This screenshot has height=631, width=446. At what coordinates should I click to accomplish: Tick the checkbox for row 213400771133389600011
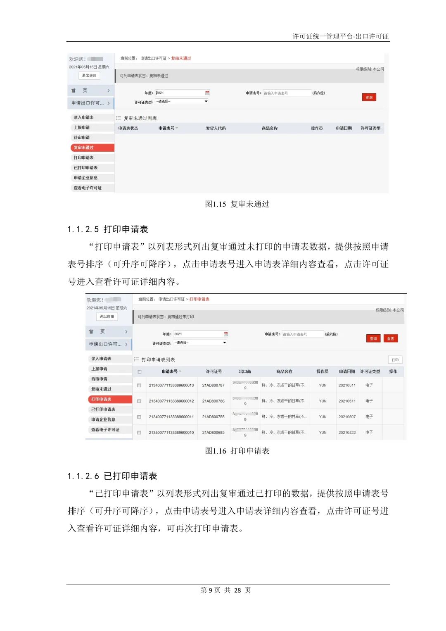click(x=139, y=417)
